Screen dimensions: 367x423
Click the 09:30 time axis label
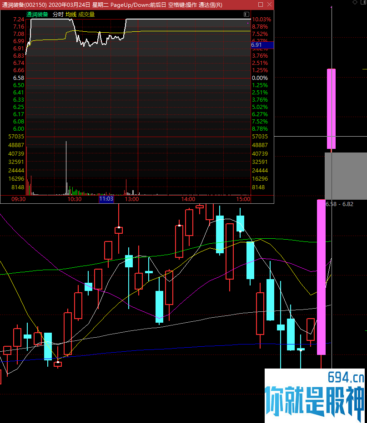pyautogui.click(x=18, y=199)
